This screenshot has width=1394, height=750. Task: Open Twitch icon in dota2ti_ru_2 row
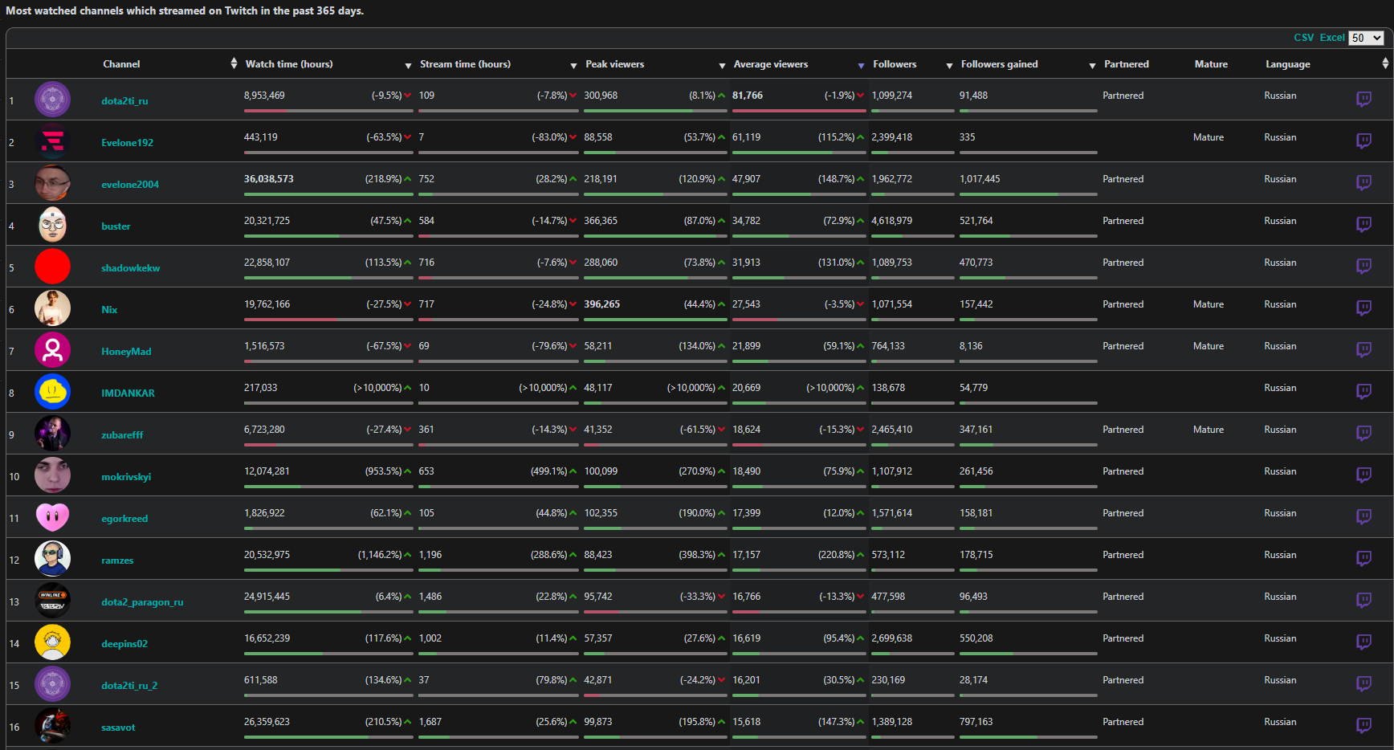(x=1363, y=683)
